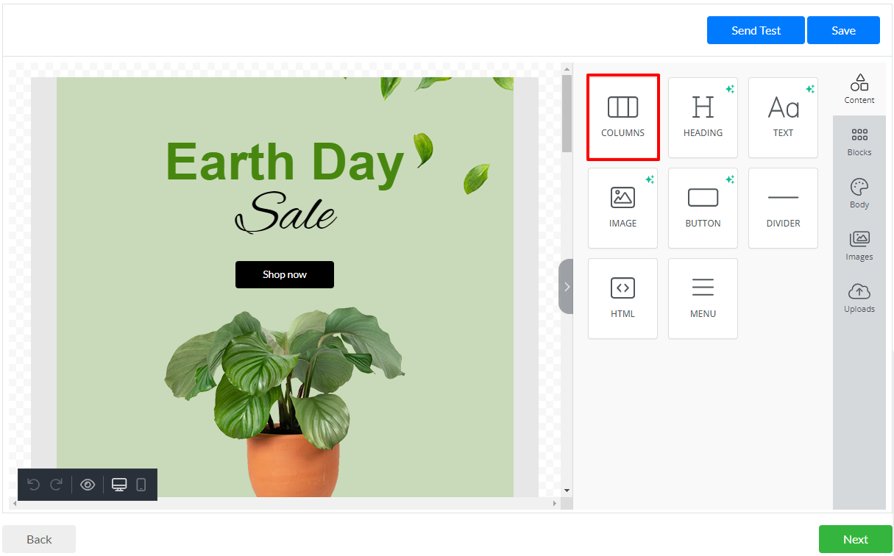Click the Send Test button
Screen dimensions: 894x556
(x=756, y=30)
